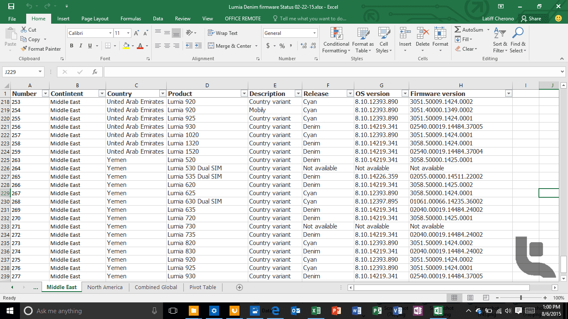Screen dimensions: 568x319
Task: Click the Paste clipboard icon
Action: click(10, 34)
